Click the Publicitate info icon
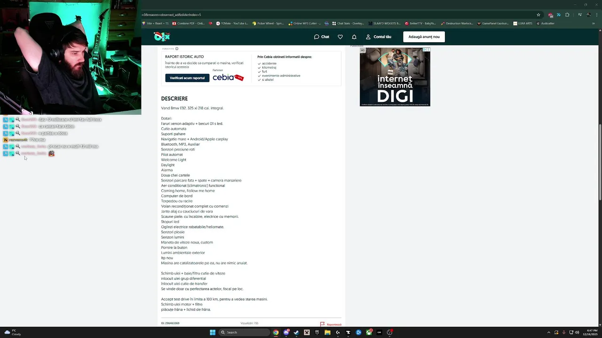The height and width of the screenshot is (338, 602). [177, 48]
